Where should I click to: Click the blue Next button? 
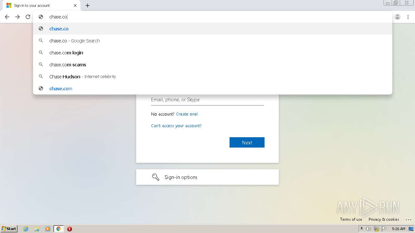[247, 142]
